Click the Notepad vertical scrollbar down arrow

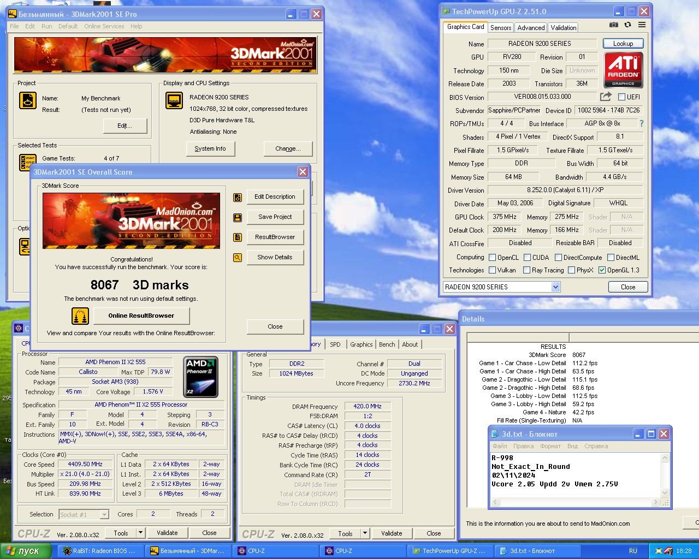(x=665, y=492)
